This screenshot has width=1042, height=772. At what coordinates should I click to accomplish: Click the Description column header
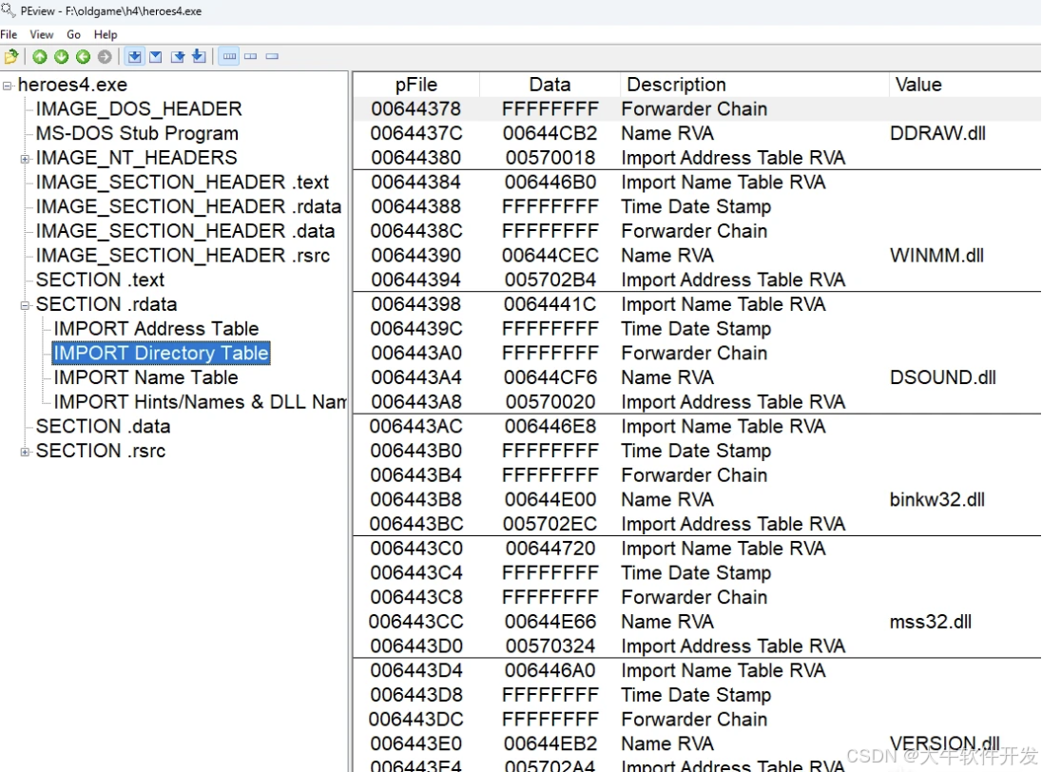point(754,85)
